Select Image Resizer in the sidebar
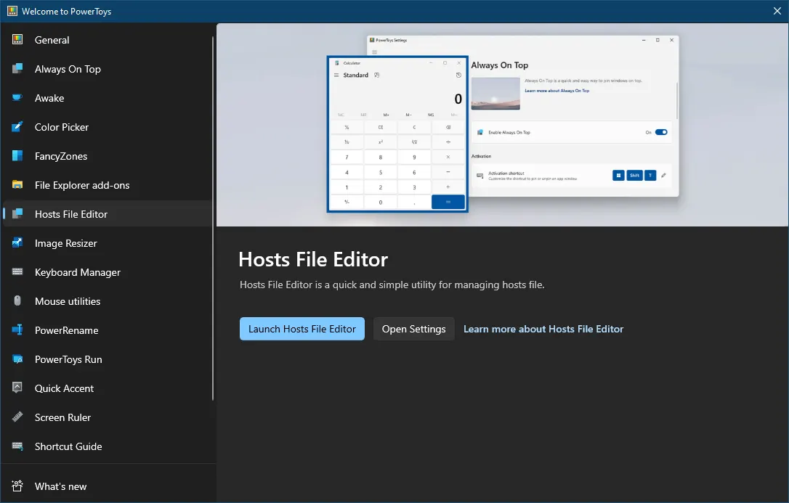The width and height of the screenshot is (789, 503). click(108, 243)
